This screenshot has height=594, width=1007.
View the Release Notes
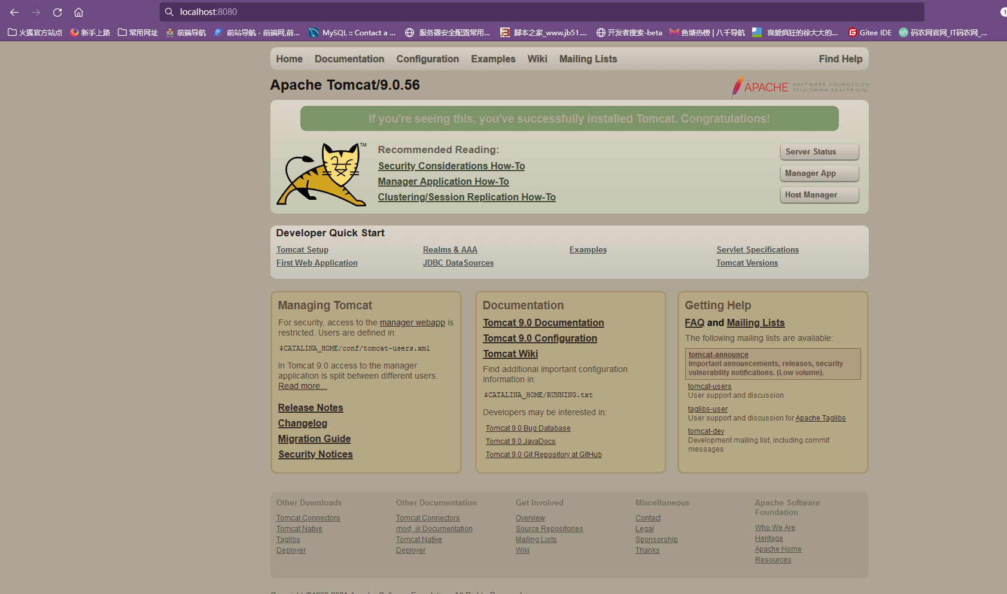tap(310, 407)
